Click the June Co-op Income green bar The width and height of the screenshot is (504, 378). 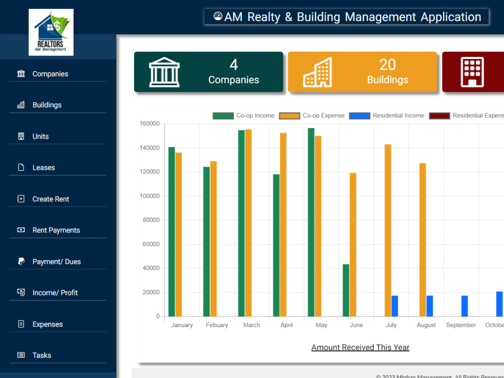tap(346, 290)
